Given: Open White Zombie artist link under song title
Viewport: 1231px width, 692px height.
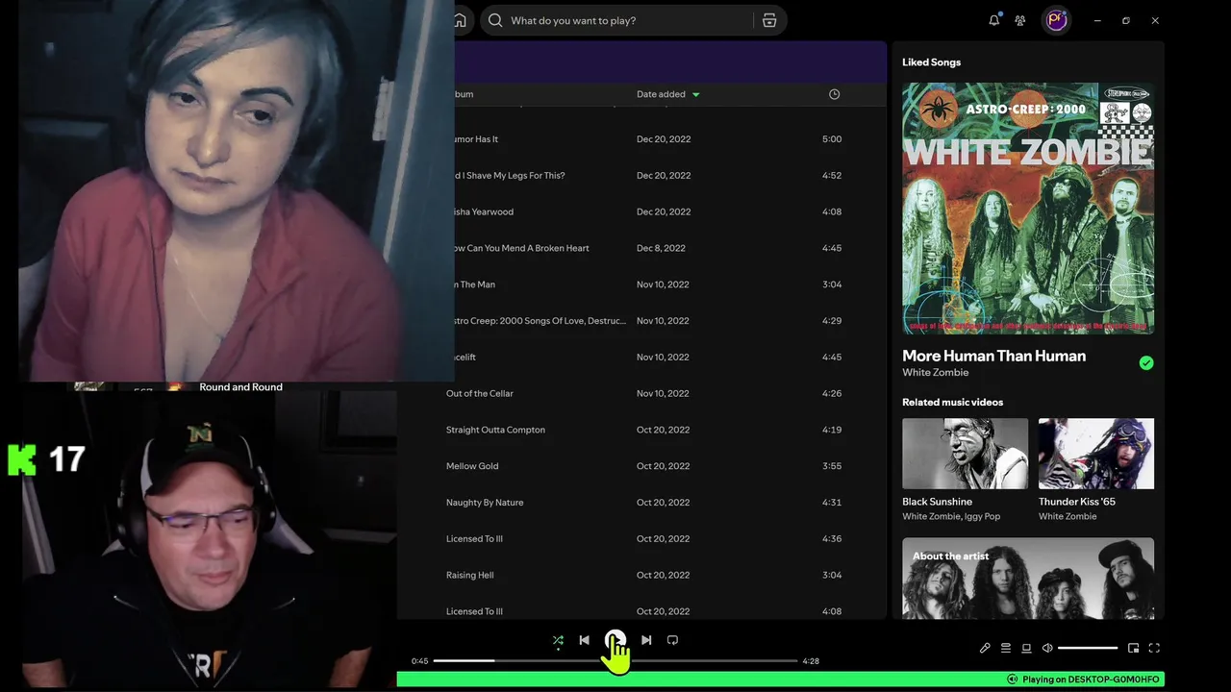Looking at the screenshot, I should 935,373.
